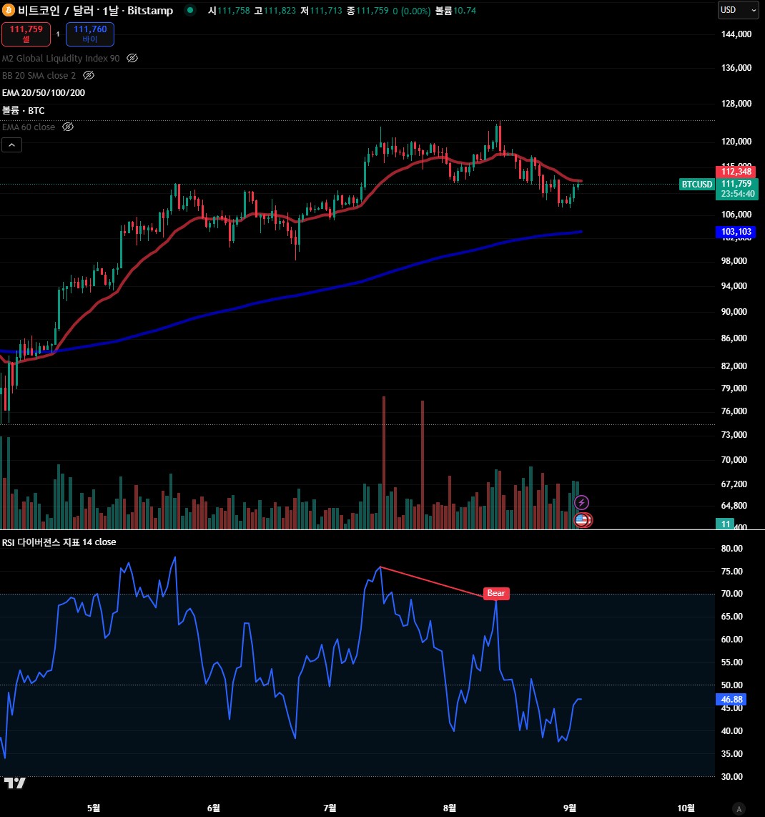Click the TradingView logo

[14, 783]
